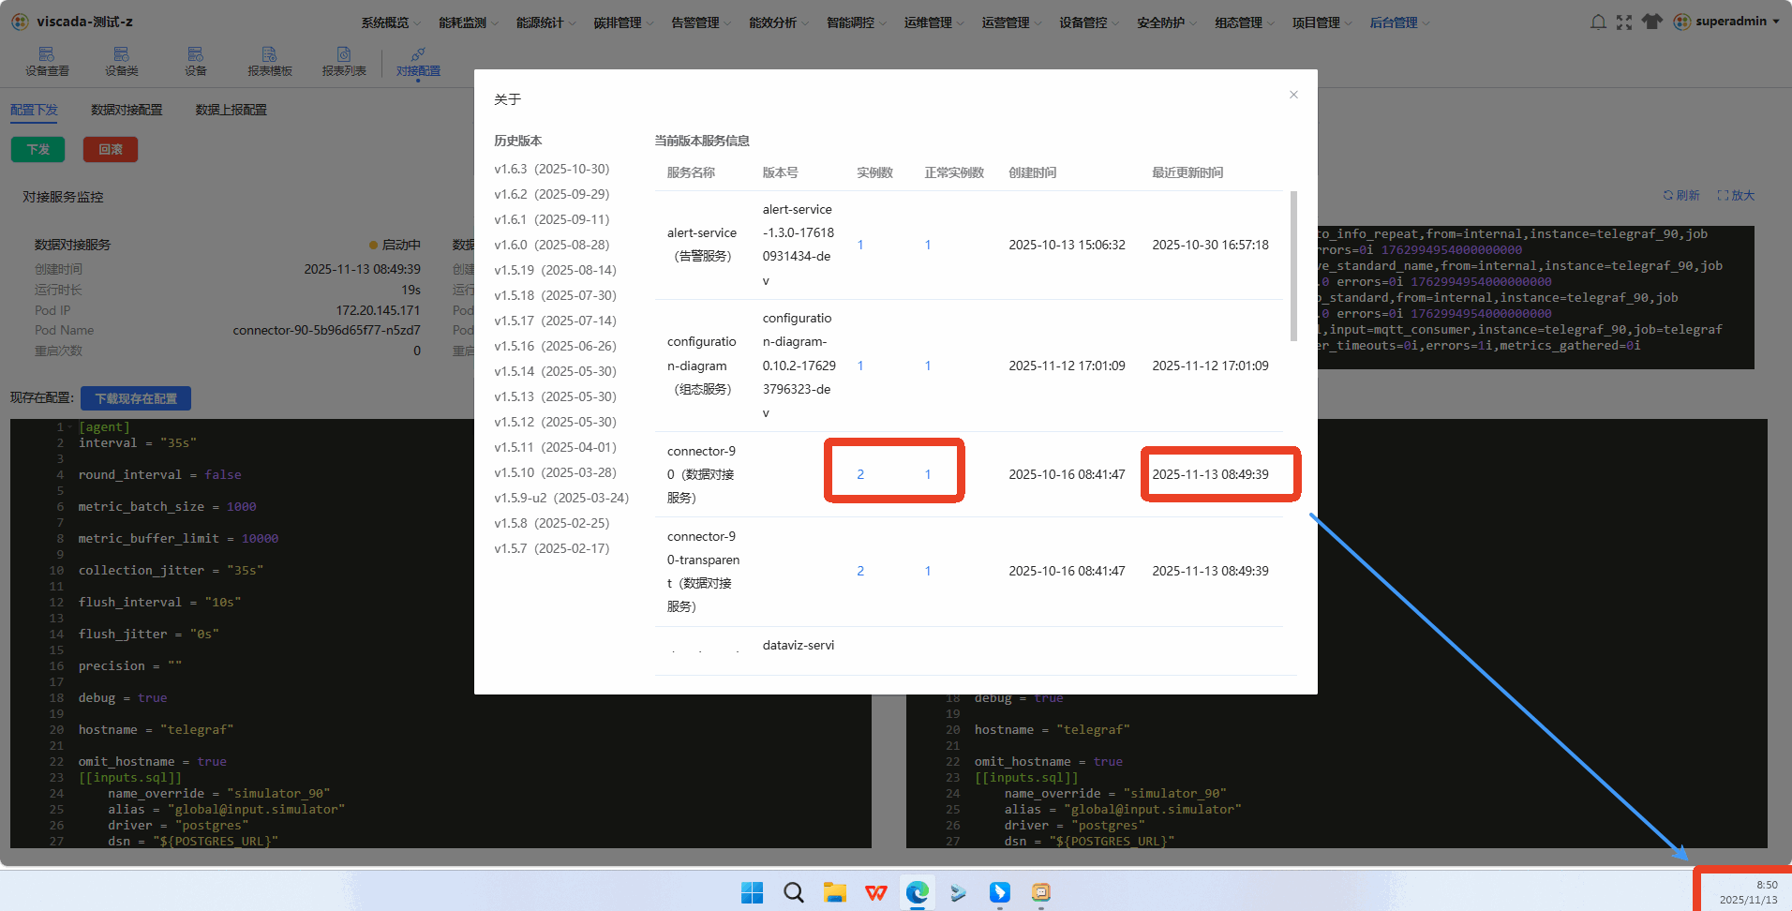
Task: Open the 报表模板 toolbar icon
Action: (270, 62)
